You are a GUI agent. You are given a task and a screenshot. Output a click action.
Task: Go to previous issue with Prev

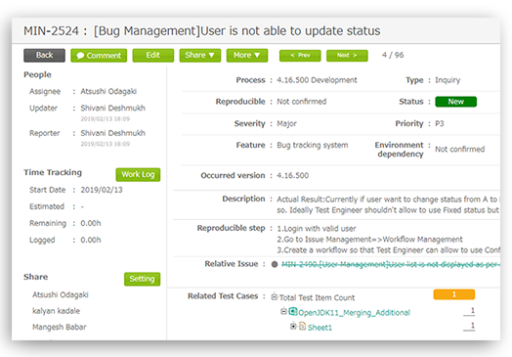[300, 55]
